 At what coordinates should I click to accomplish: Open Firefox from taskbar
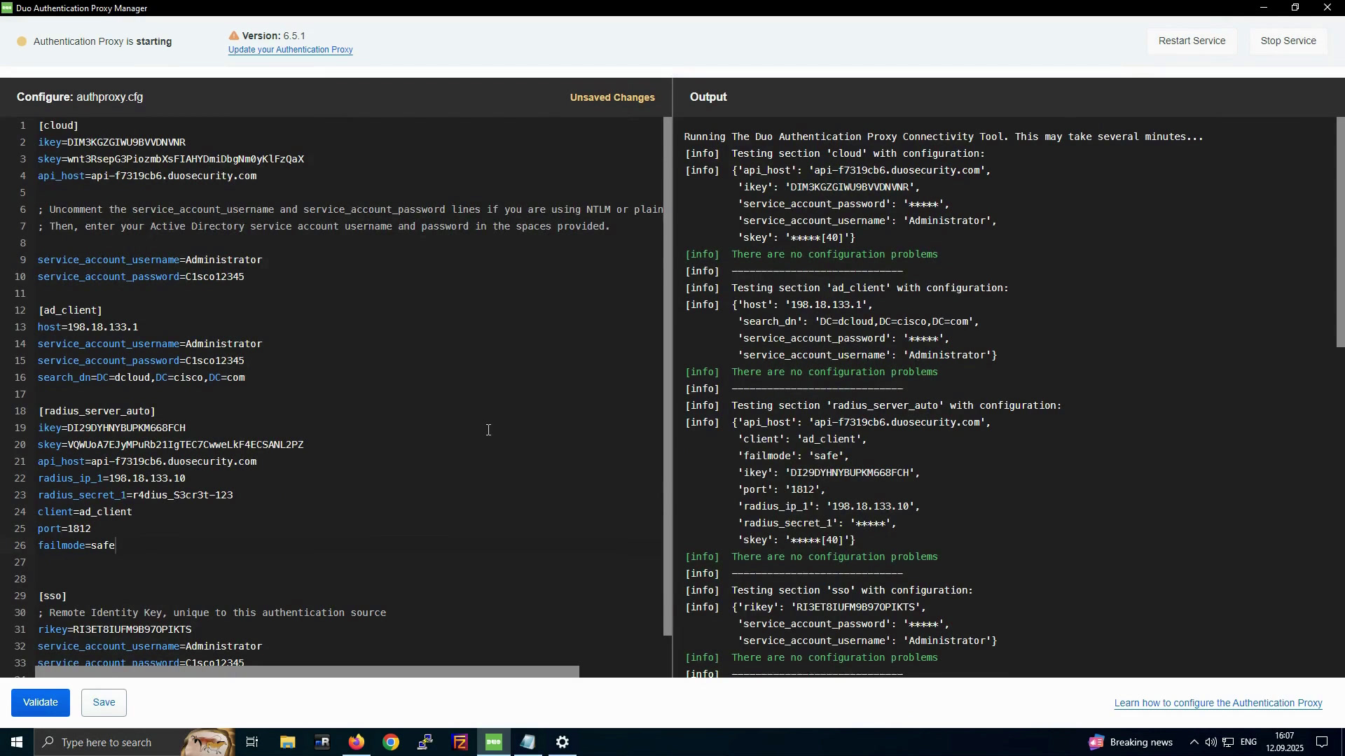(357, 743)
